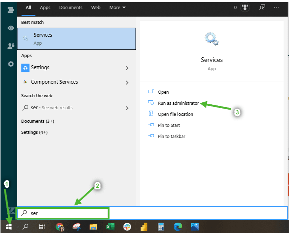Viewport: 289px width, 233px height.
Task: Switch to the Documents search tab
Action: (x=71, y=8)
